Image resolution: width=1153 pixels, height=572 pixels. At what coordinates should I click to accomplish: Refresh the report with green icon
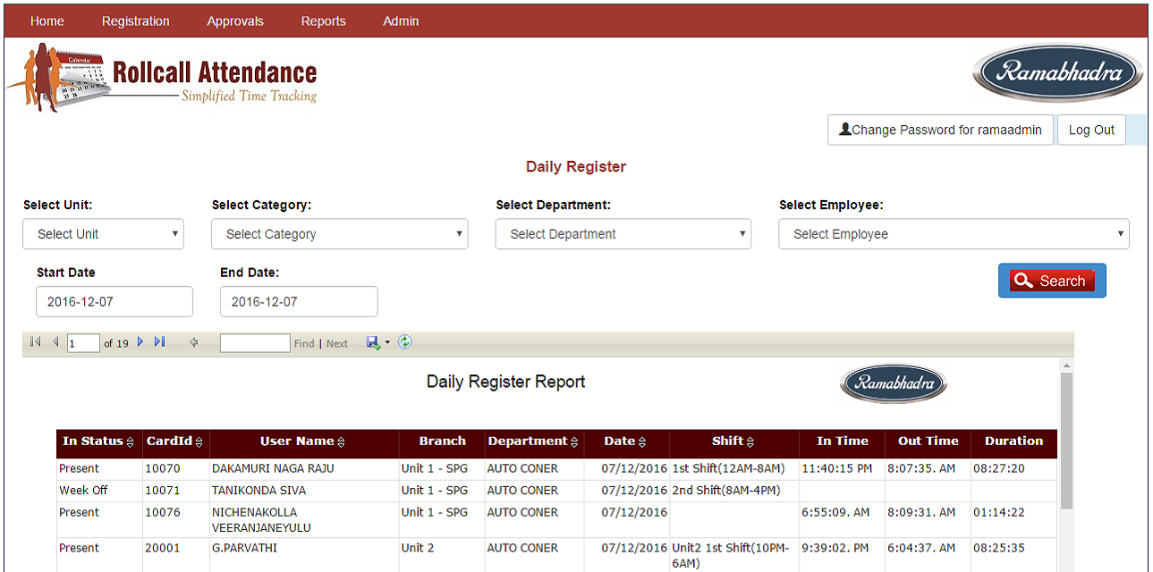point(405,342)
